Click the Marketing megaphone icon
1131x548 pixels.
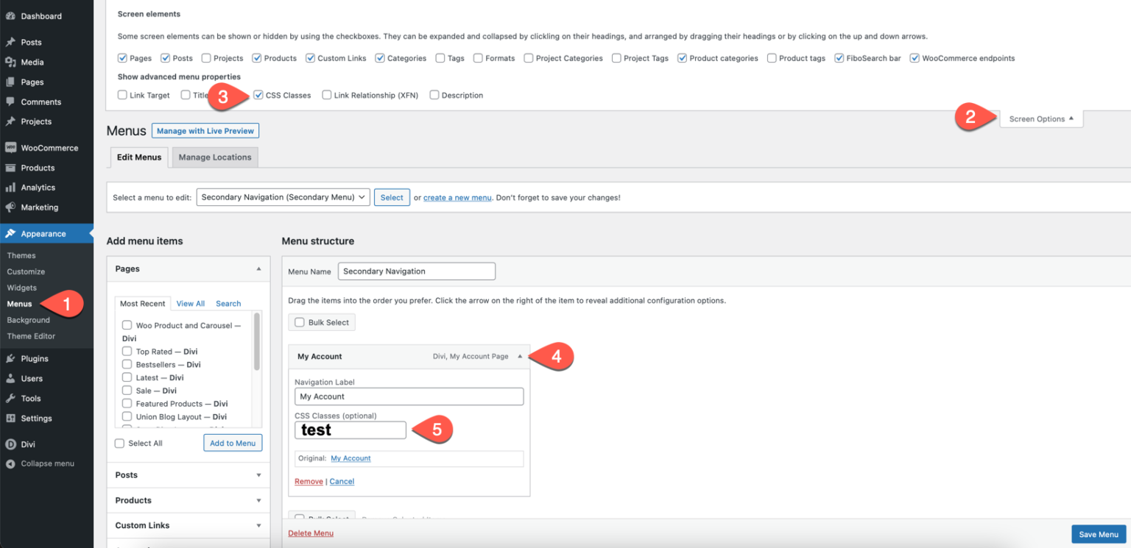[10, 207]
